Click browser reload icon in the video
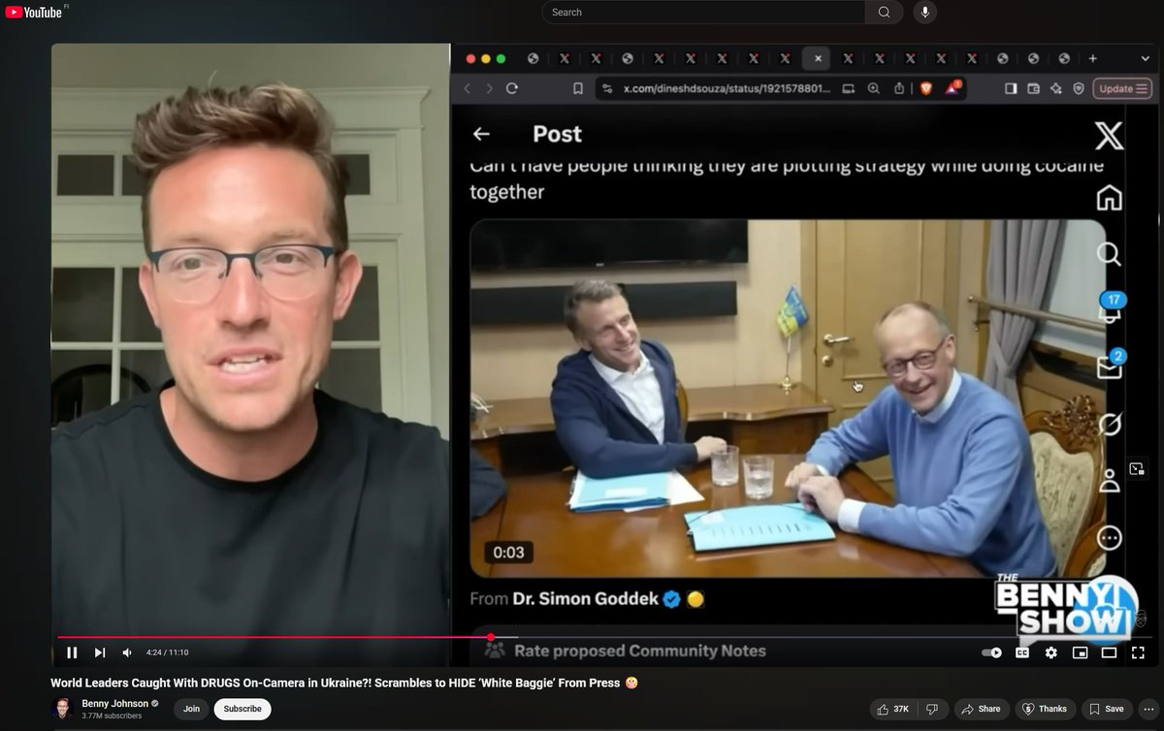 pos(511,88)
